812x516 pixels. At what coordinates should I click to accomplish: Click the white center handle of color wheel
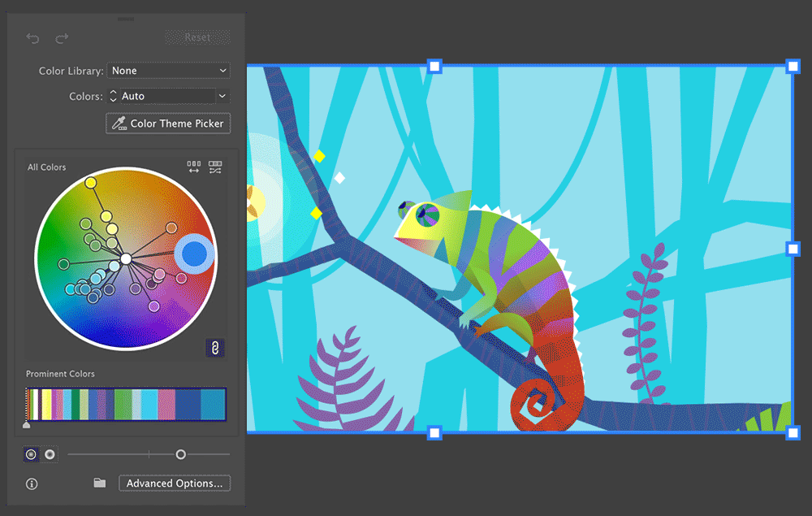click(126, 258)
